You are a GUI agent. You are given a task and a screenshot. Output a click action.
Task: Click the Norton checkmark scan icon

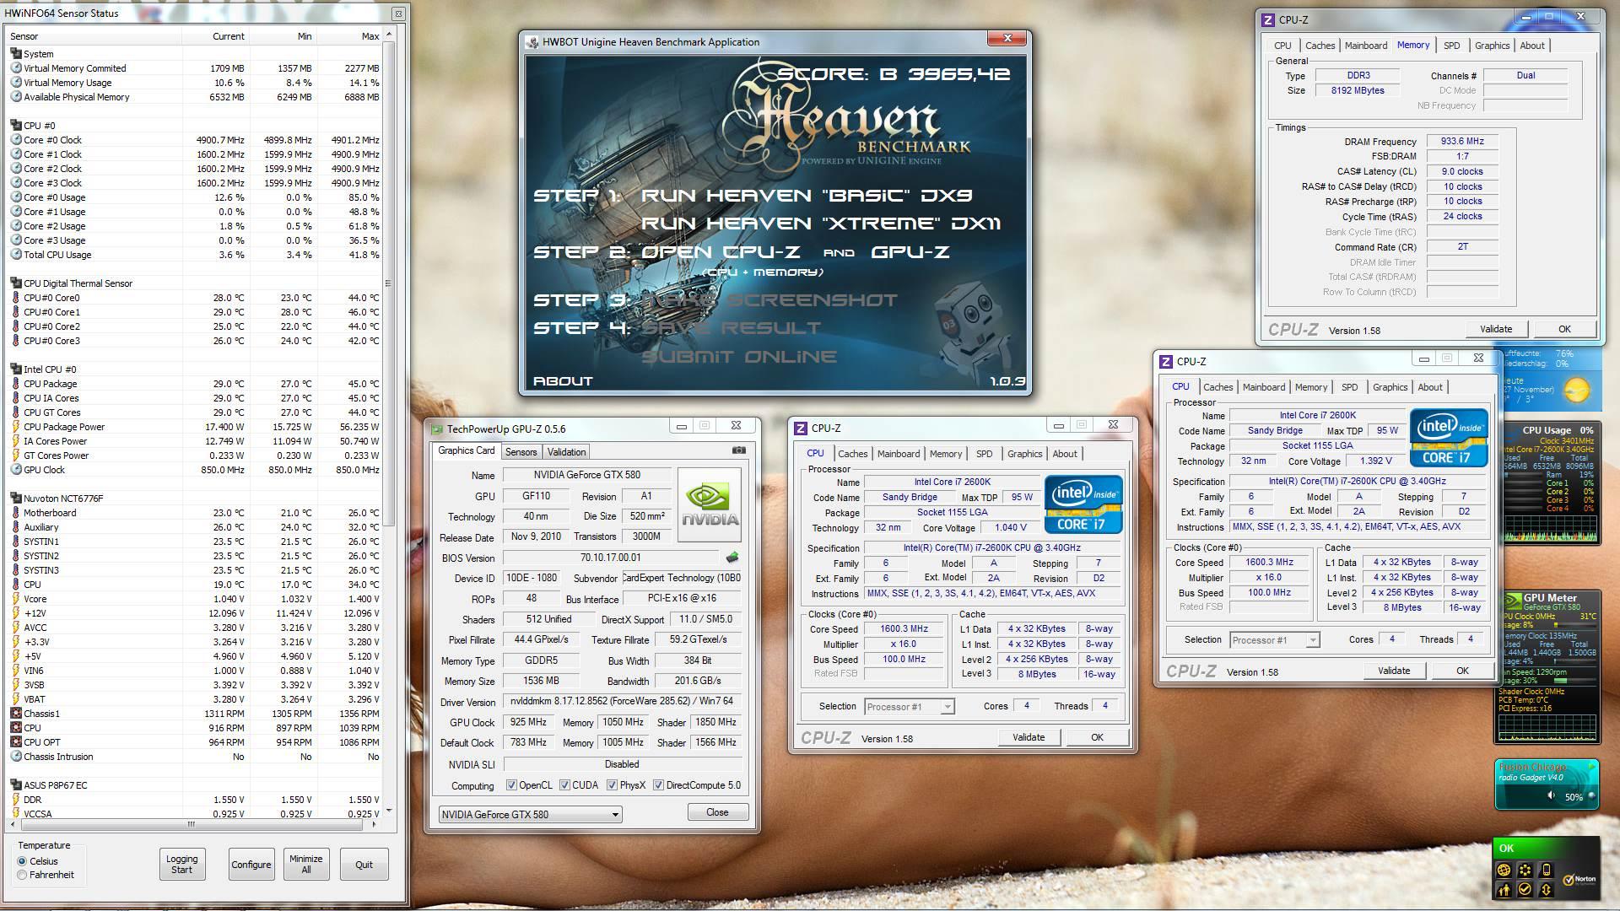(1525, 890)
